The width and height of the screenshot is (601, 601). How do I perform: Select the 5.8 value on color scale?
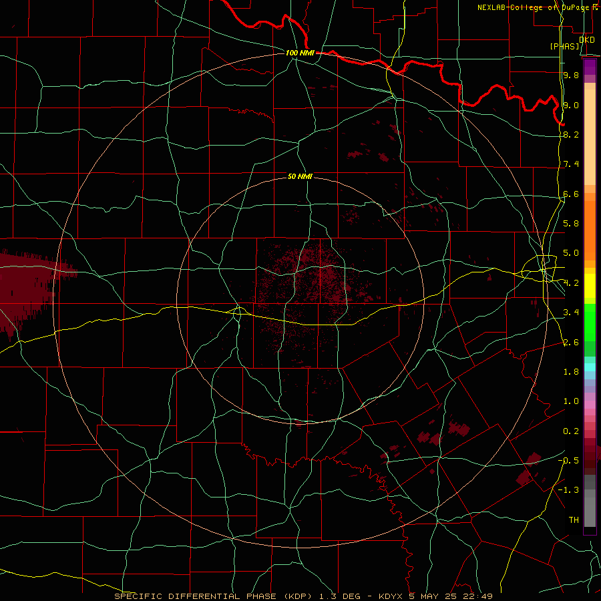point(571,224)
